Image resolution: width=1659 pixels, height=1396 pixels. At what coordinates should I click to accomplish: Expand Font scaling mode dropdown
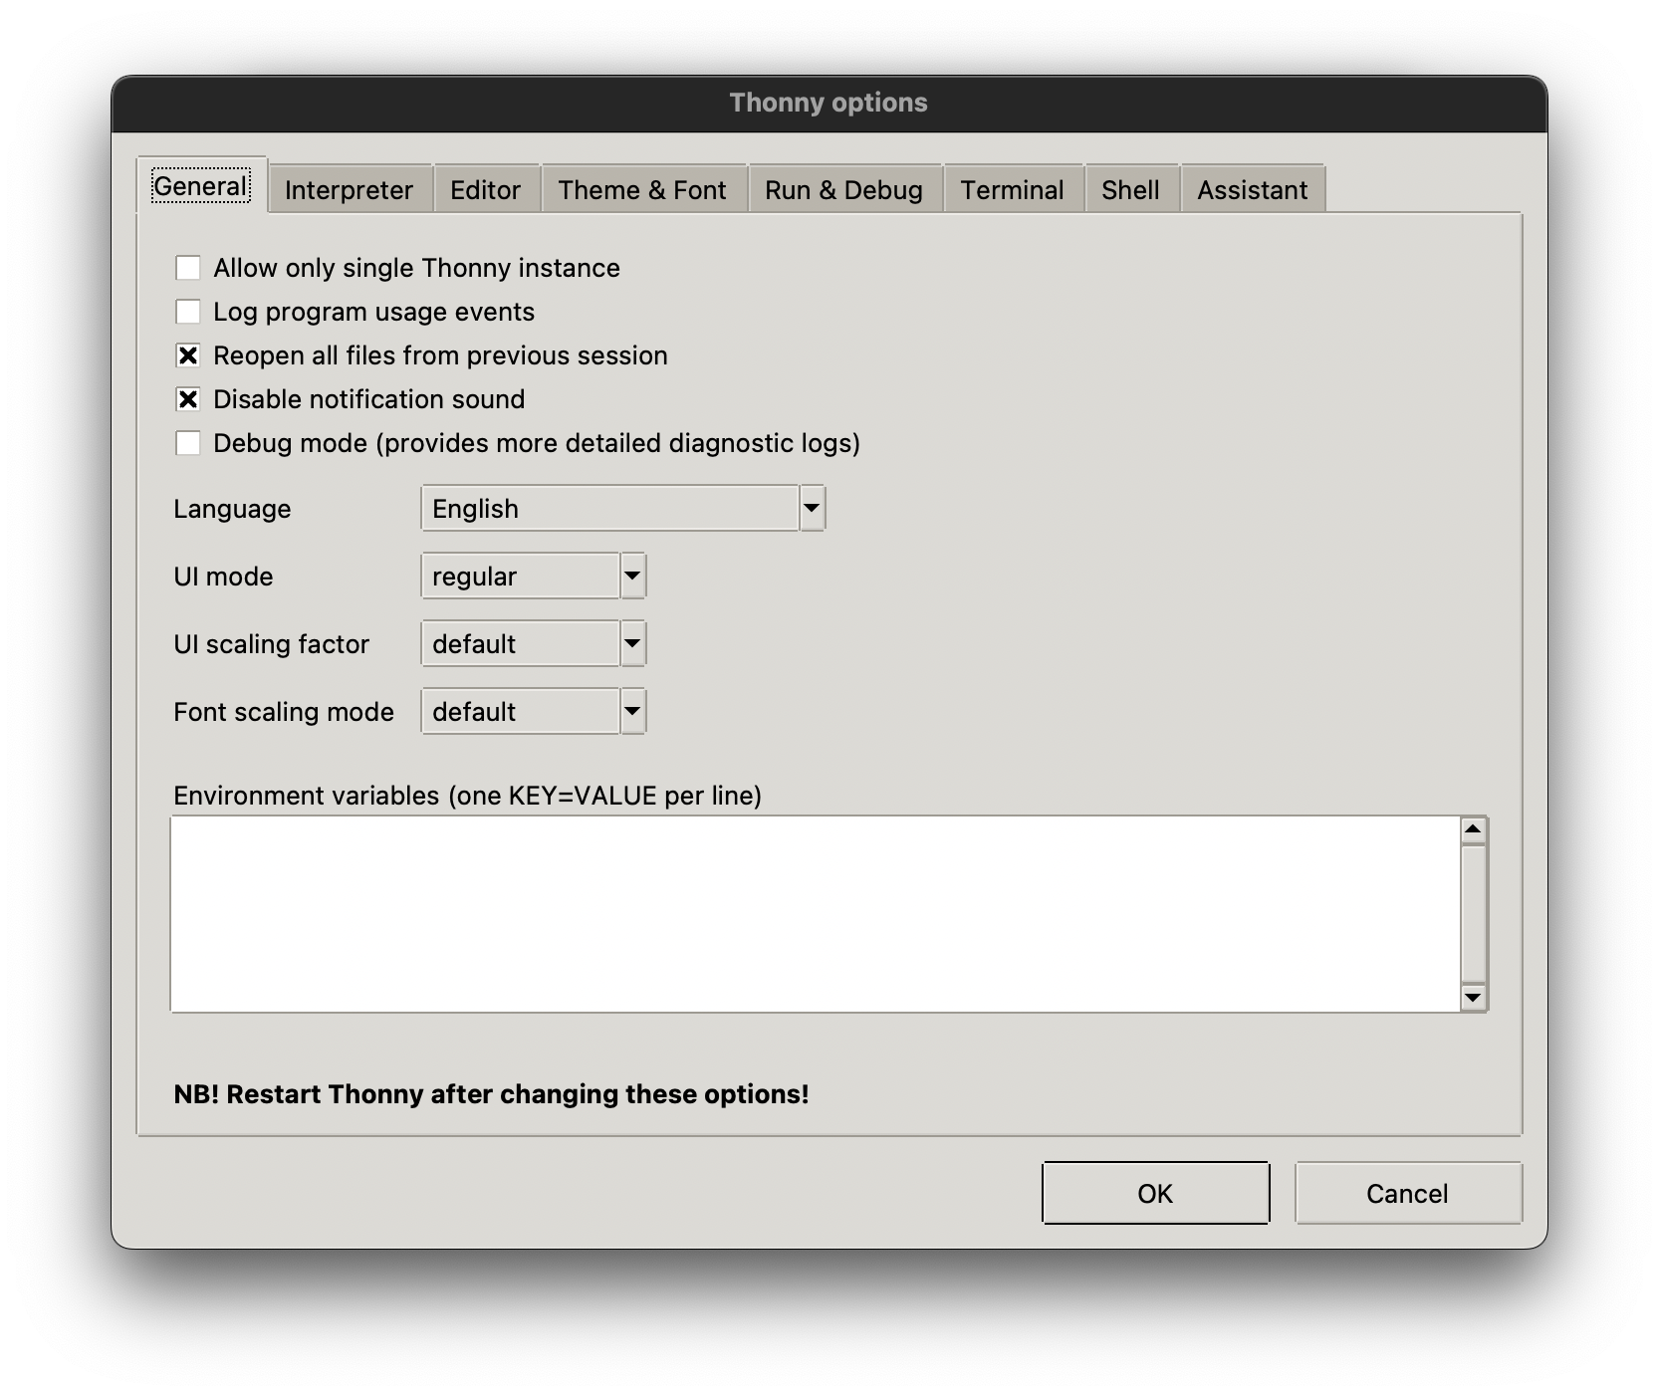point(632,712)
